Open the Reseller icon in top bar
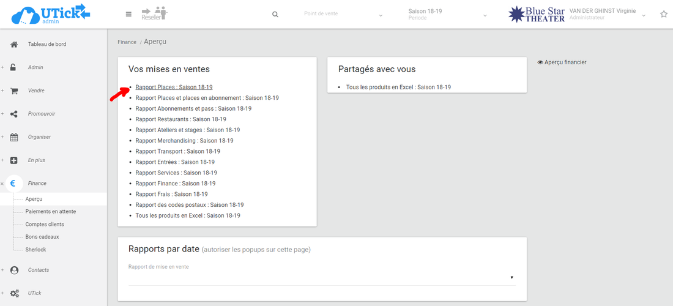This screenshot has height=306, width=673. 154,13
